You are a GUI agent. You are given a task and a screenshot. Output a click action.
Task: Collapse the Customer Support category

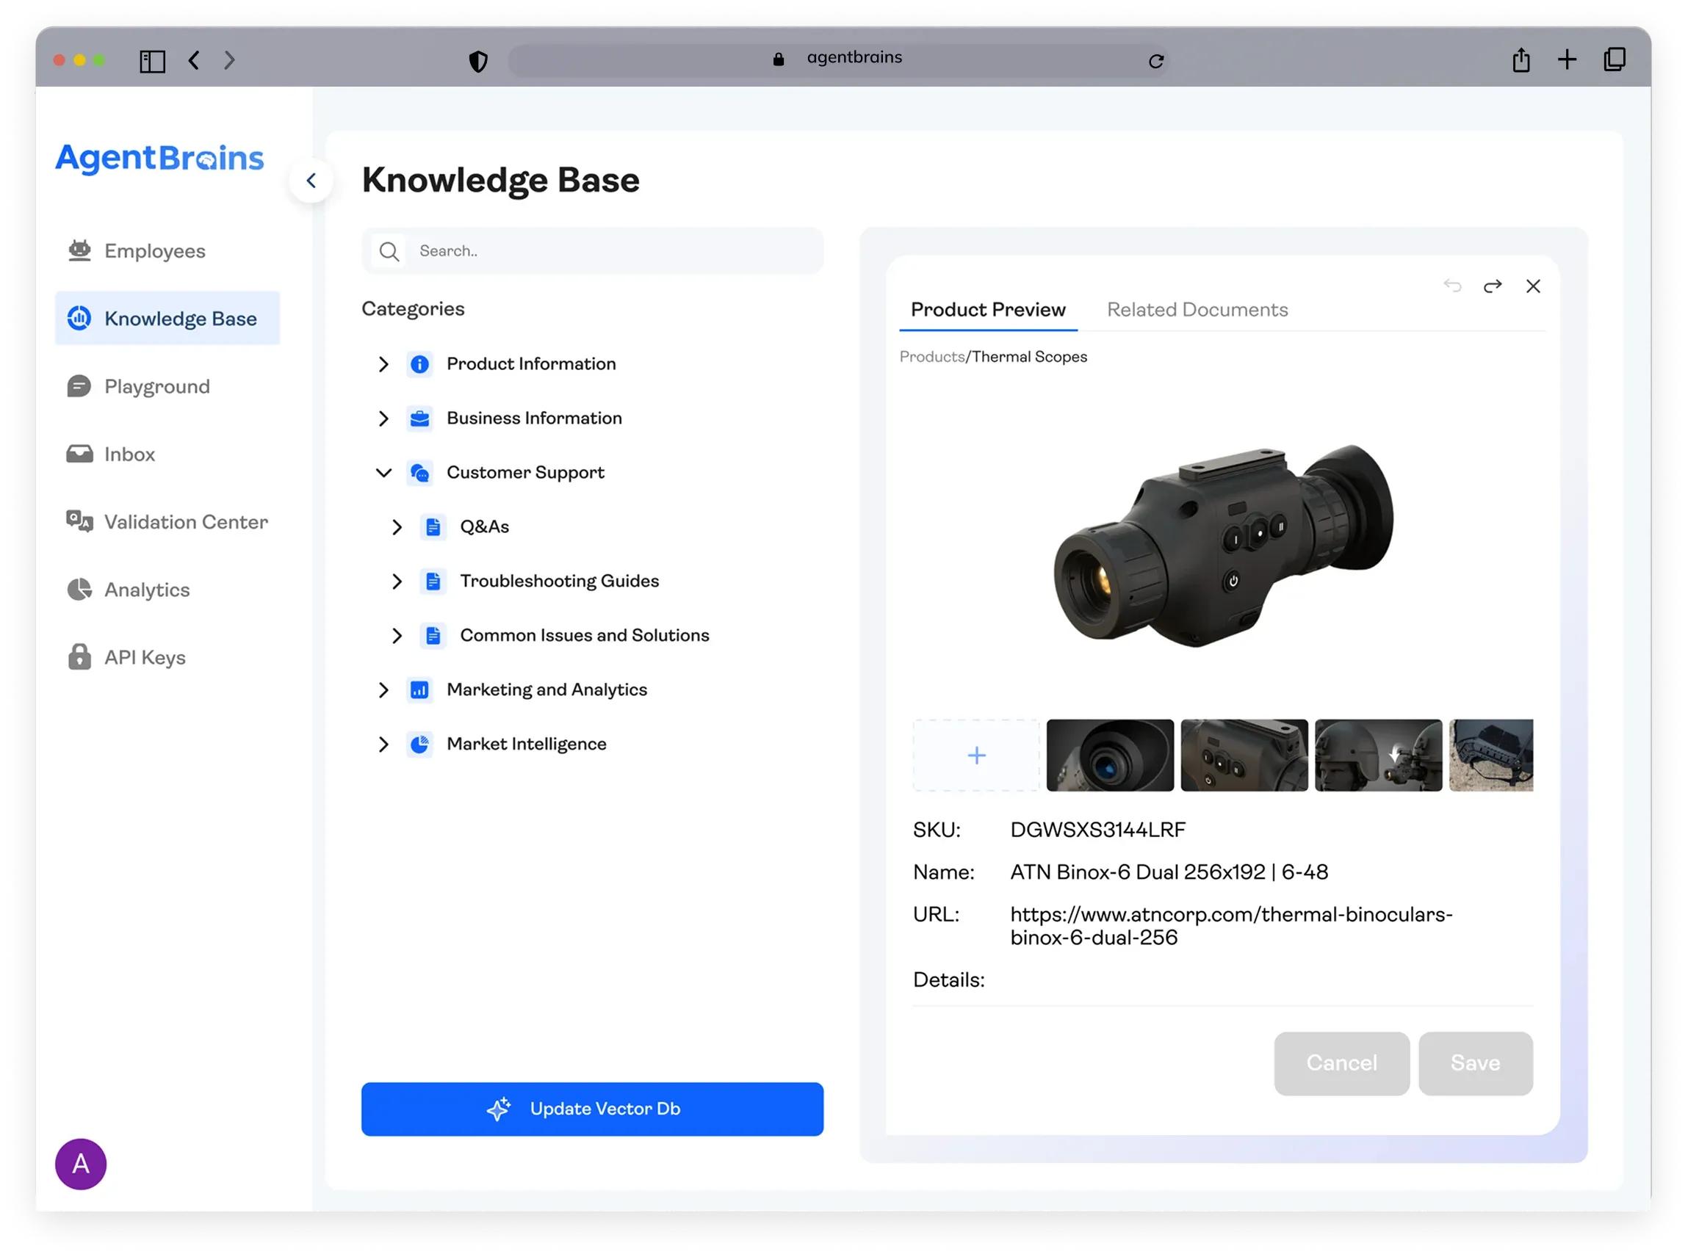383,473
